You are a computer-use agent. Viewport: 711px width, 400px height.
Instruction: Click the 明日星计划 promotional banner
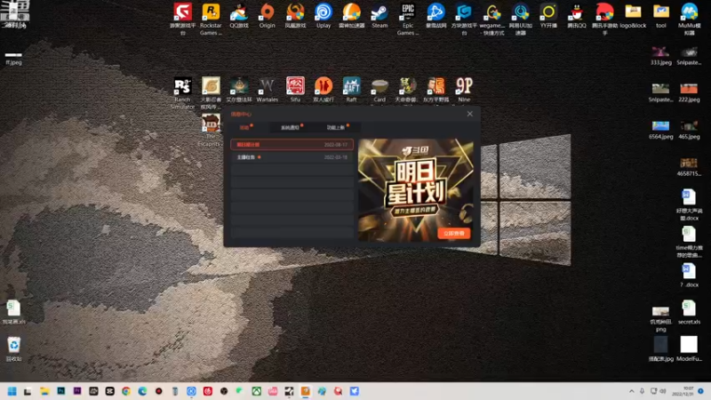click(416, 190)
